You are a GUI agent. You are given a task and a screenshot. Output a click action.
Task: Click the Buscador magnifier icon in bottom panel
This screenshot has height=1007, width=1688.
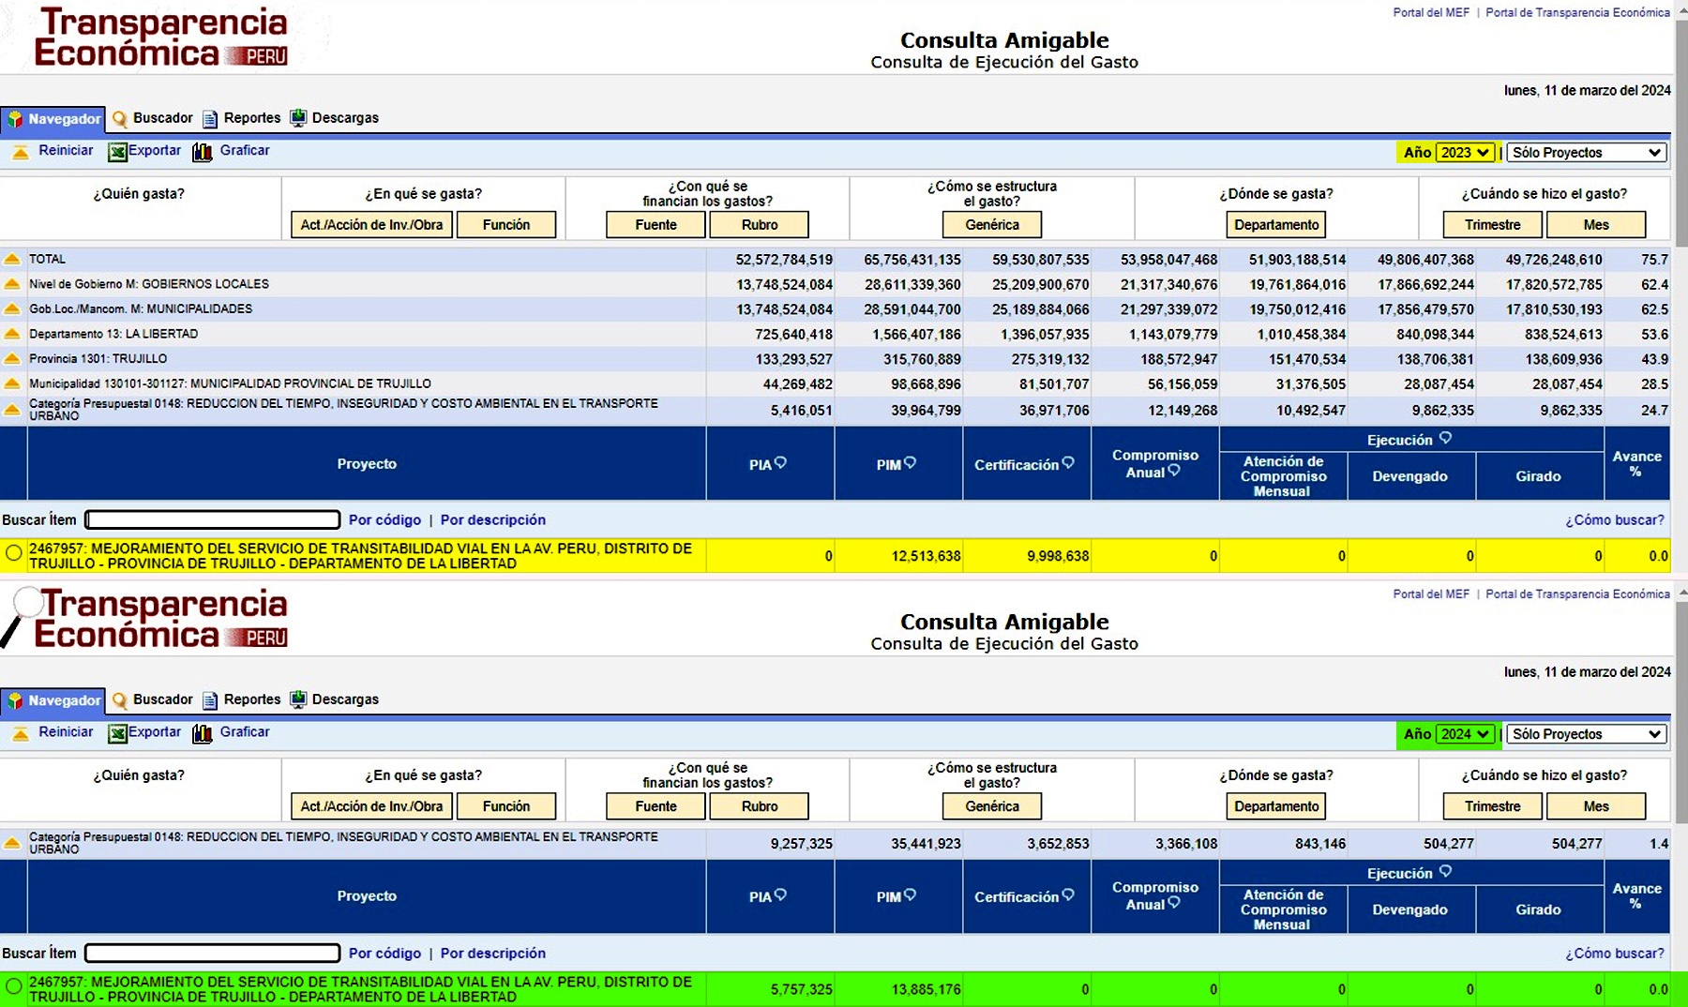coord(120,700)
